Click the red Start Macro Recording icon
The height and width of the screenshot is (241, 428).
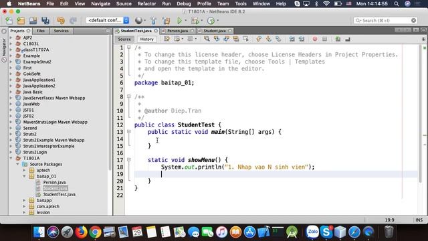point(315,39)
